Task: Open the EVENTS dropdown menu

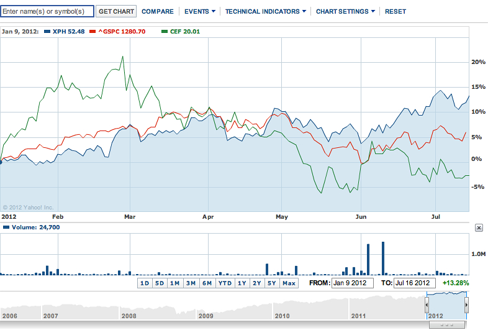Action: pyautogui.click(x=199, y=12)
